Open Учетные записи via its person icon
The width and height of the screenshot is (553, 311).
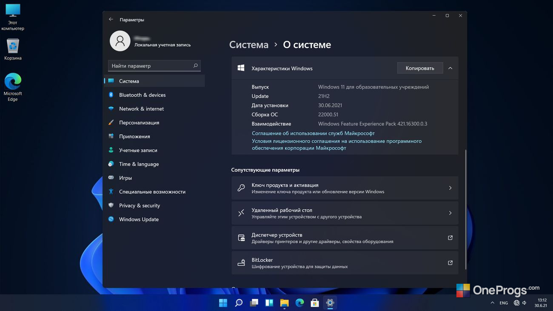111,150
